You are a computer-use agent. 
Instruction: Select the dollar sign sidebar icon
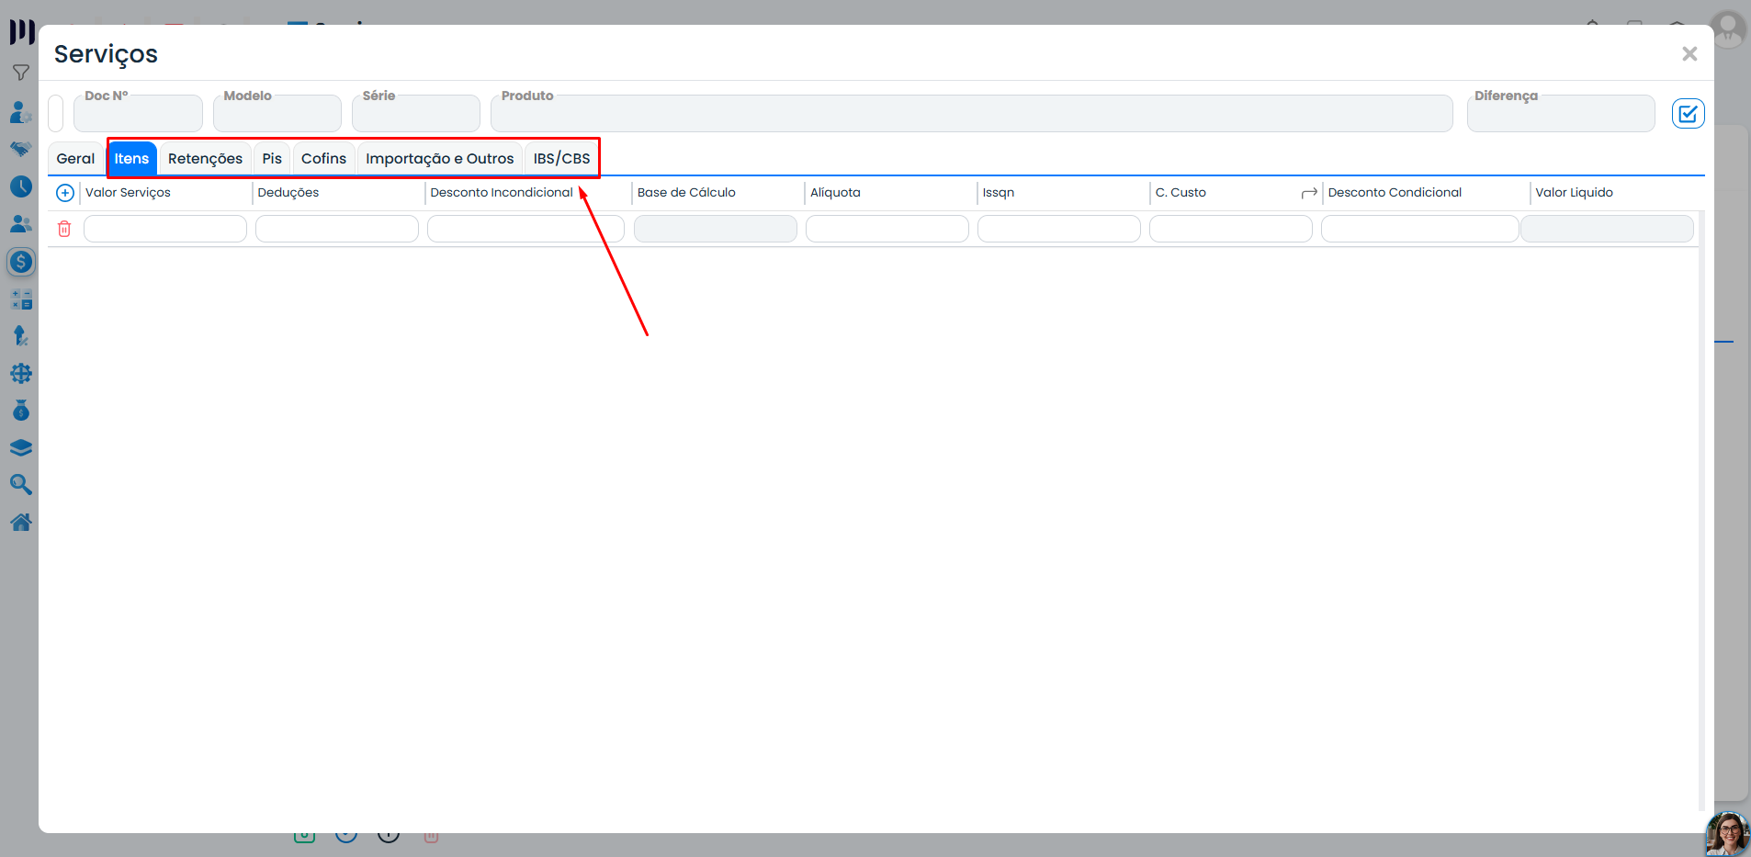20,262
